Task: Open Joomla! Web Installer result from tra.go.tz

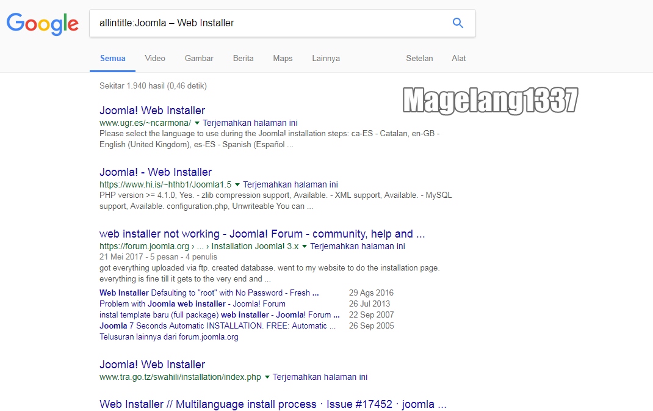Action: tap(152, 365)
